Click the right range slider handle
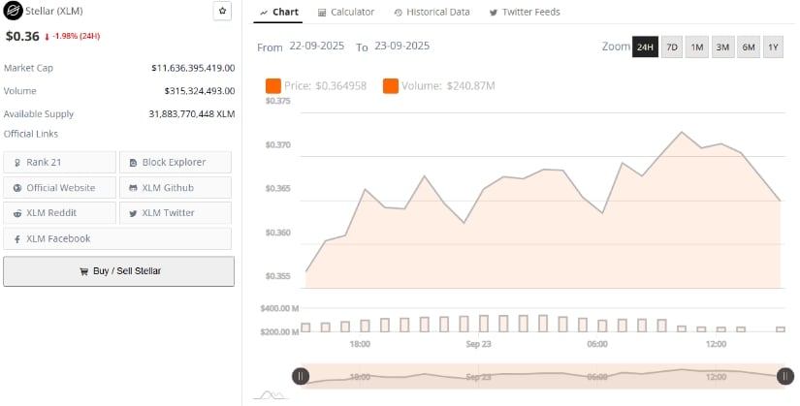This screenshot has height=406, width=800. [785, 376]
